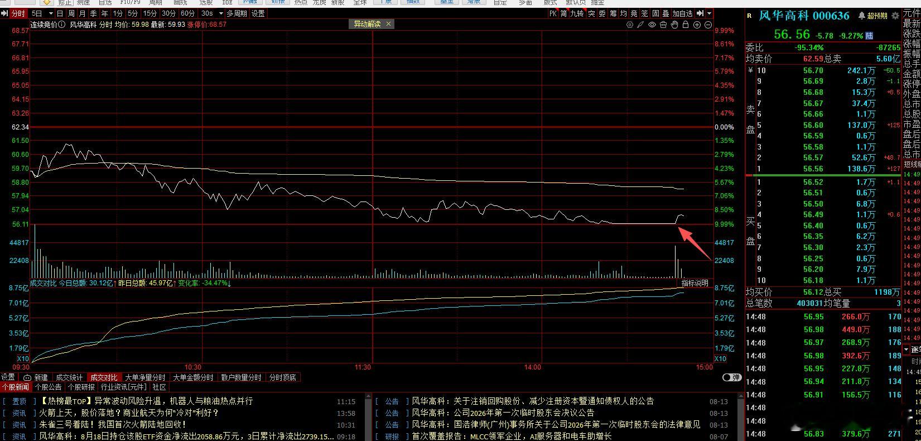Open the 异动解读 button
Image resolution: width=921 pixels, height=441 pixels.
(367, 24)
